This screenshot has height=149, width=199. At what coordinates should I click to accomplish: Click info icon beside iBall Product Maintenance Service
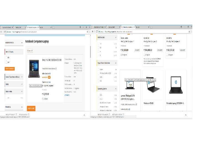pyautogui.click(x=56, y=68)
